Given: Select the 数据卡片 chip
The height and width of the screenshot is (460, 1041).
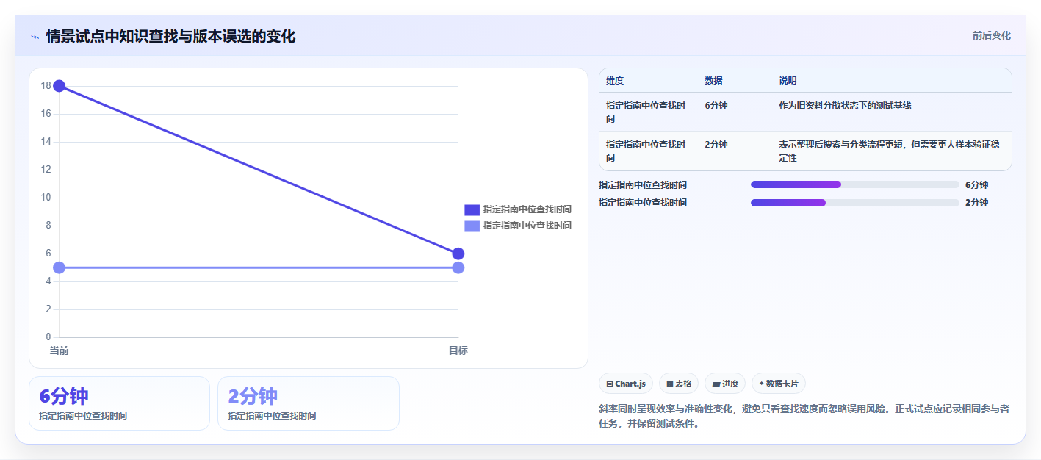Looking at the screenshot, I should click(x=779, y=384).
